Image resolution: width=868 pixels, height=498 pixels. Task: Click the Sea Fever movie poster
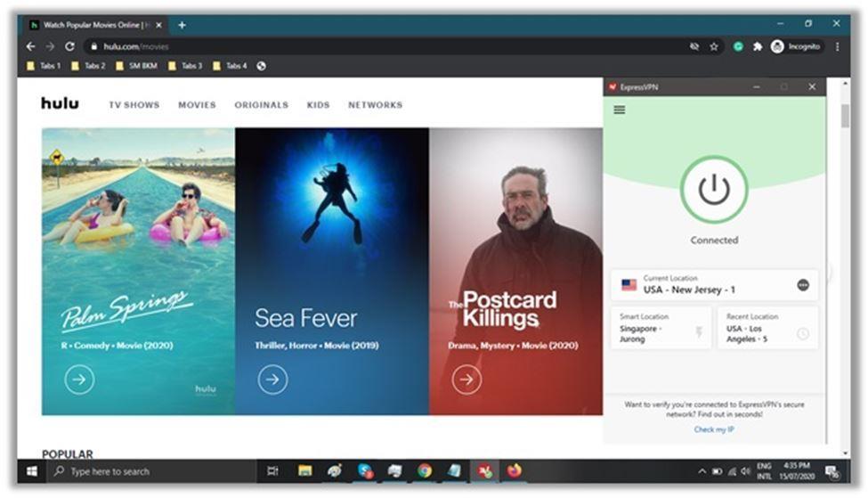332,272
